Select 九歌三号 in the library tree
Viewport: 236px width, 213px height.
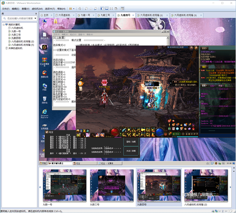coord(14,35)
